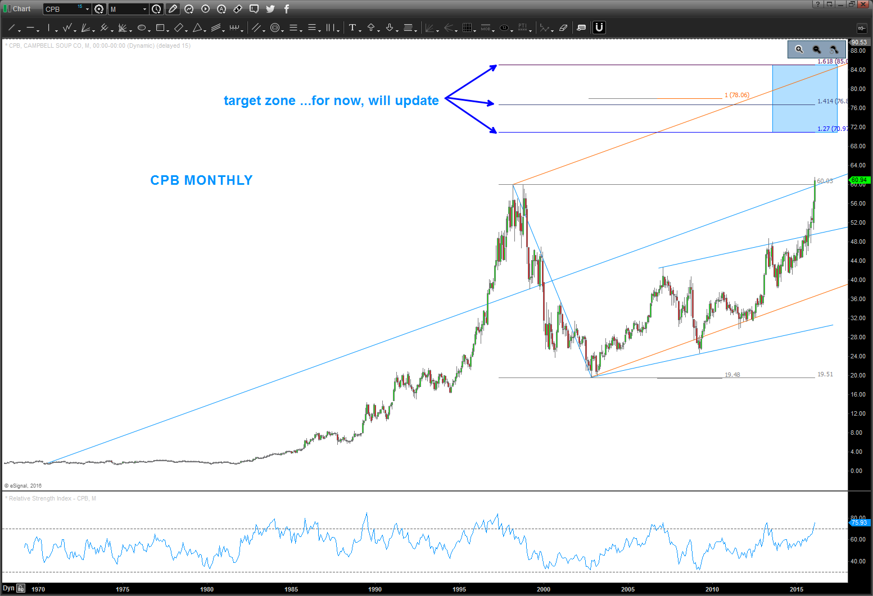The height and width of the screenshot is (596, 873).
Task: Open the chart settings gear menu
Action: (x=99, y=9)
